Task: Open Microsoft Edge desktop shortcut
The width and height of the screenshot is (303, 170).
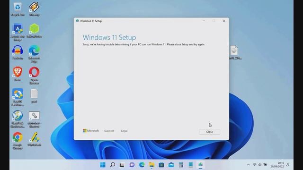Action: pyautogui.click(x=34, y=54)
